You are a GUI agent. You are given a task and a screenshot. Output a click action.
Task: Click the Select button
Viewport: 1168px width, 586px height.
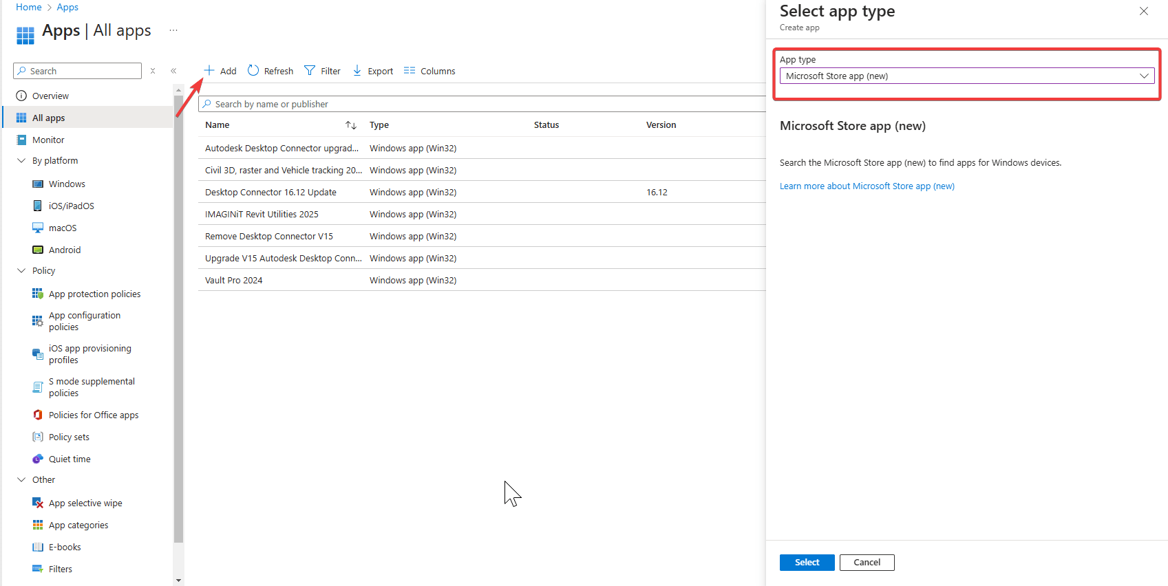pyautogui.click(x=807, y=563)
